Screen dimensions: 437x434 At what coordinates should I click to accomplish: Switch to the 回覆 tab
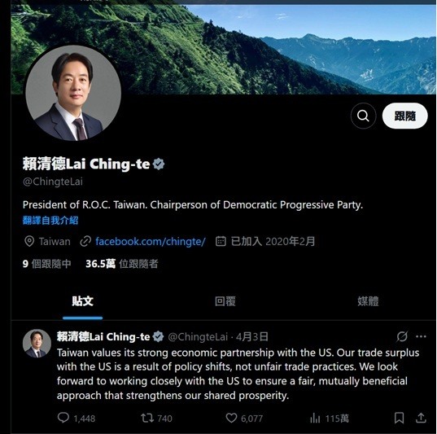pyautogui.click(x=225, y=301)
